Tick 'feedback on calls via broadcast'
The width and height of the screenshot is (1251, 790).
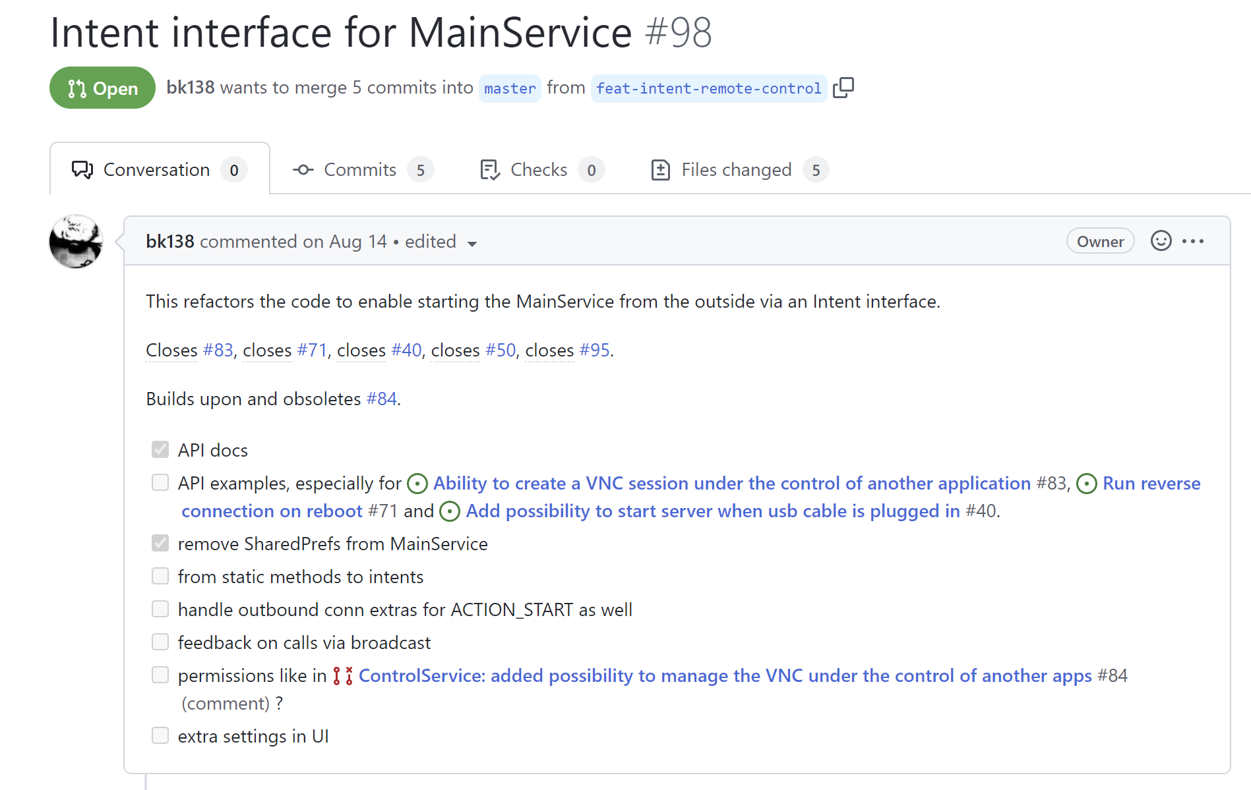point(160,642)
